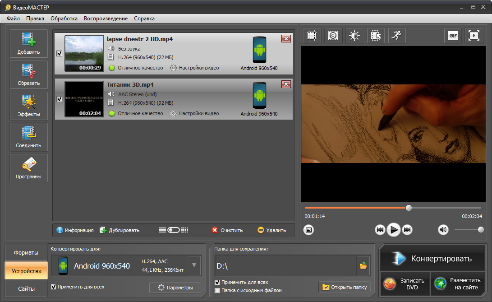This screenshot has height=302, width=492.
Task: Click the Android device icon for lapse dnestr 2 HD.mp4
Action: pyautogui.click(x=259, y=50)
